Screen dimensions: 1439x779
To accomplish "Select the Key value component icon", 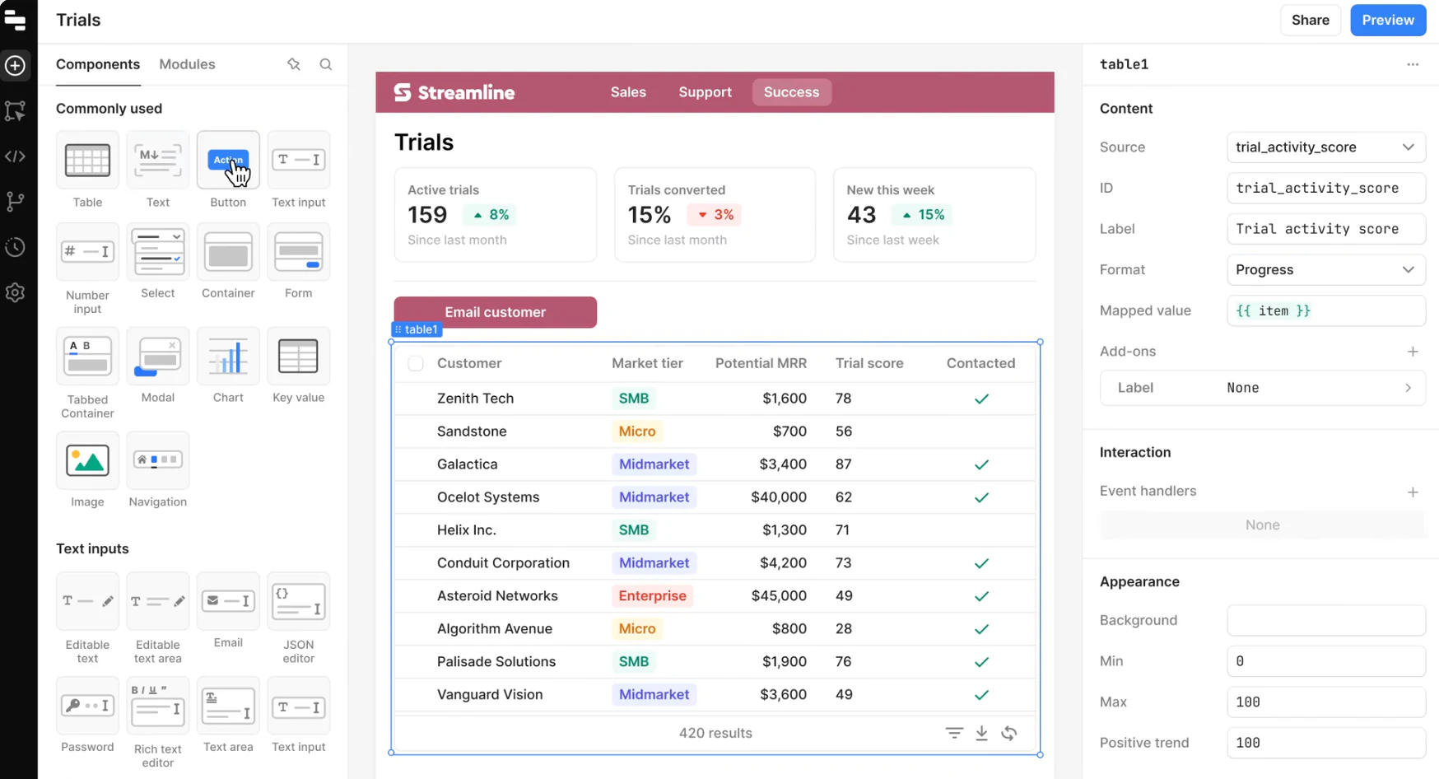I will [x=299, y=357].
